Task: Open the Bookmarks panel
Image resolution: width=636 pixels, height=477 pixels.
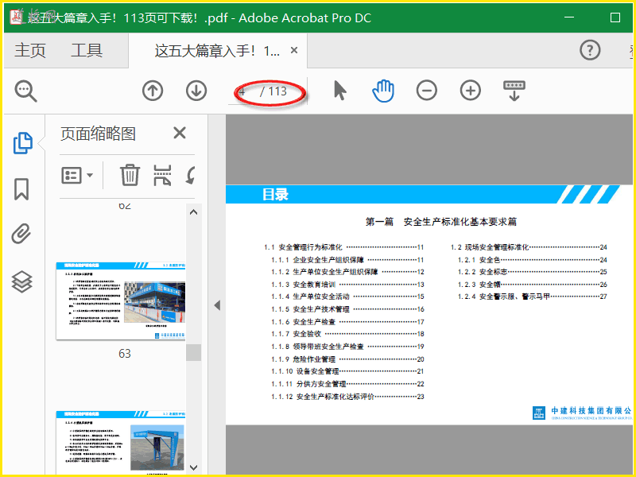Action: coord(21,189)
